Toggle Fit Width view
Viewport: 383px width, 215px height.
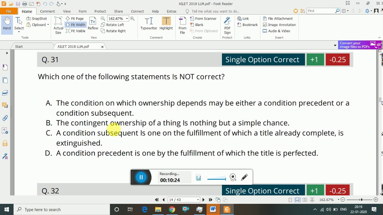(x=75, y=25)
